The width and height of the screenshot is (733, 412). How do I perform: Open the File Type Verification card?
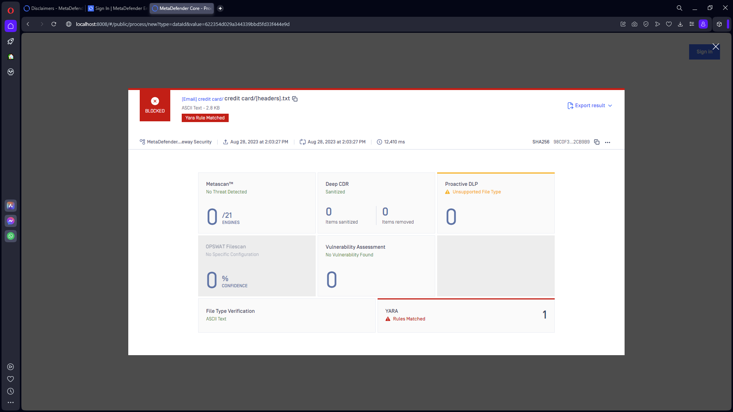[x=287, y=315]
